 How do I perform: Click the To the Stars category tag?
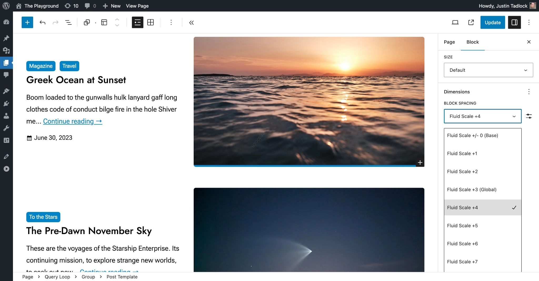(43, 217)
